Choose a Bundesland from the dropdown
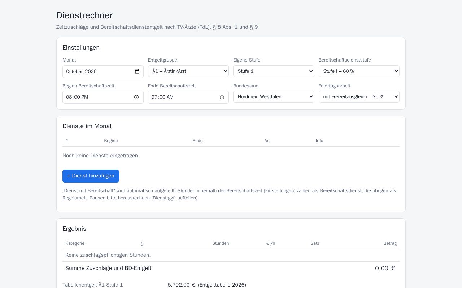This screenshot has width=462, height=288. [274, 97]
